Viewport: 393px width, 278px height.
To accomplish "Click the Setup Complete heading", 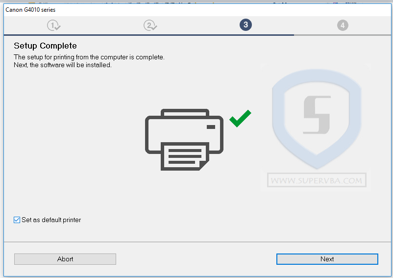I will pos(46,46).
